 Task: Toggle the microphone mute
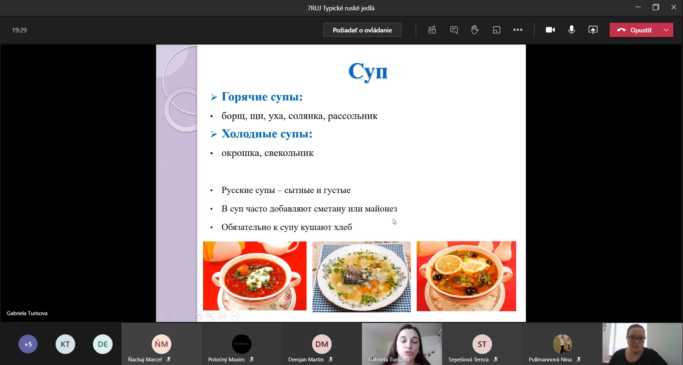tap(571, 30)
